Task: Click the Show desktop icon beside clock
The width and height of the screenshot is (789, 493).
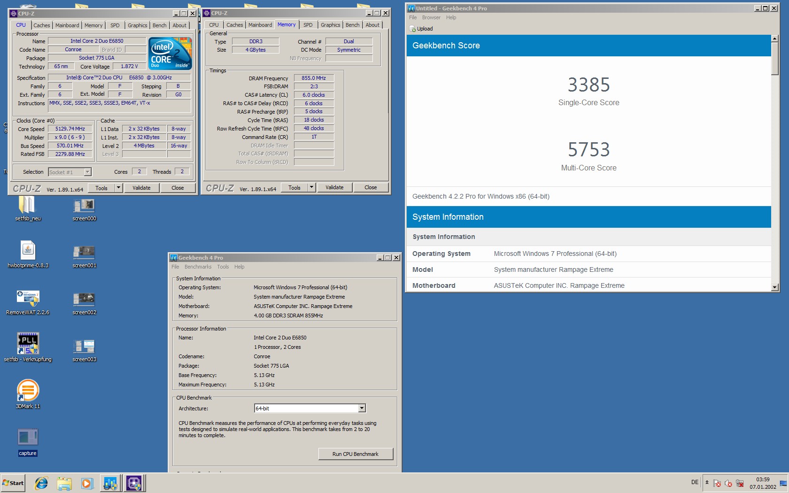Action: [783, 483]
